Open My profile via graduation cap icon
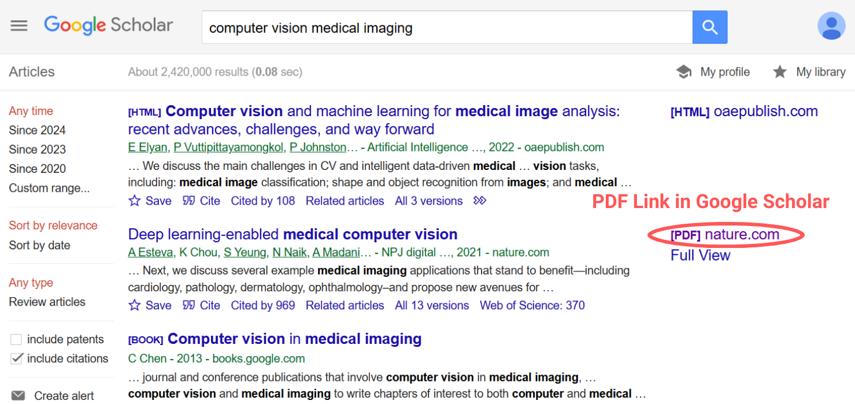 tap(713, 72)
